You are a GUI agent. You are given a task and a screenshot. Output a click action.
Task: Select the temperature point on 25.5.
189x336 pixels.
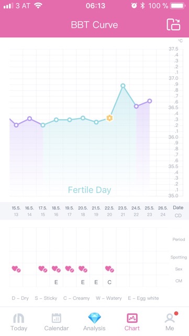pyautogui.click(x=150, y=101)
